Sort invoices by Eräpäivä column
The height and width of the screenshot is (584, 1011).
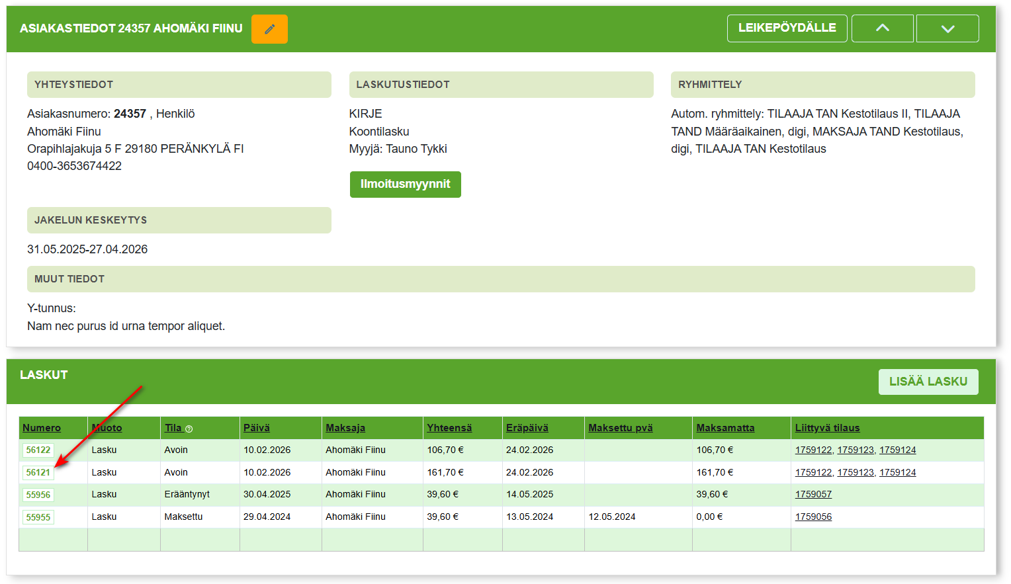(527, 428)
